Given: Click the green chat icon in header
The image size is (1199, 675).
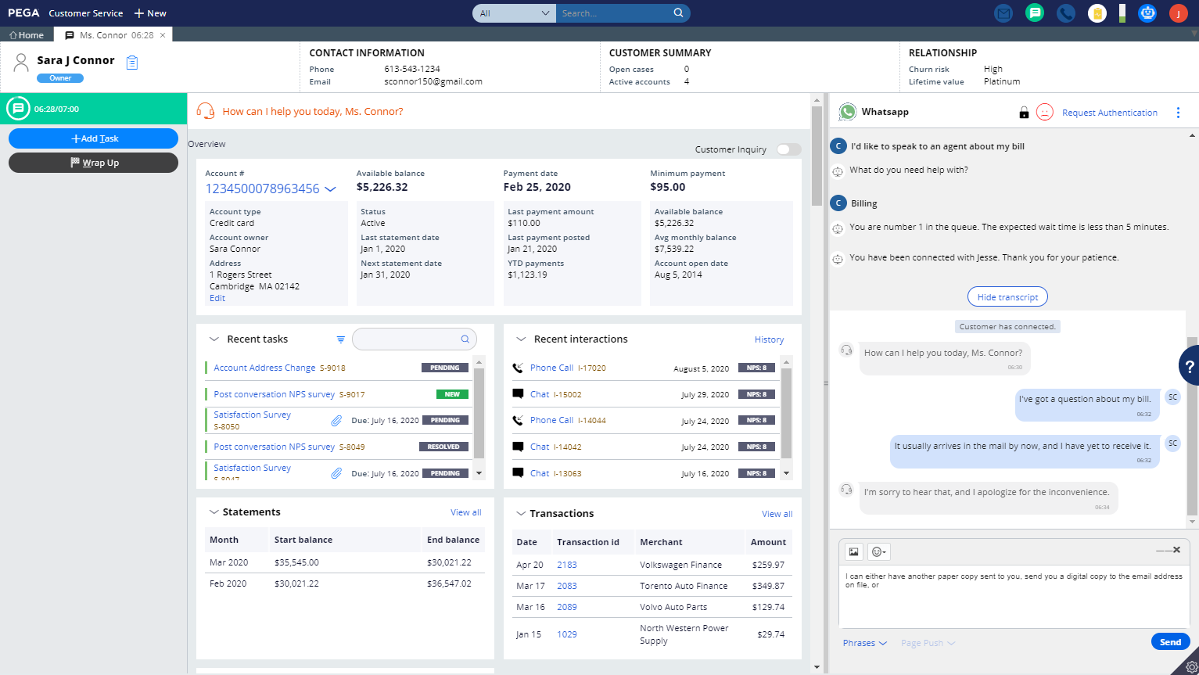Looking at the screenshot, I should pyautogui.click(x=1035, y=13).
